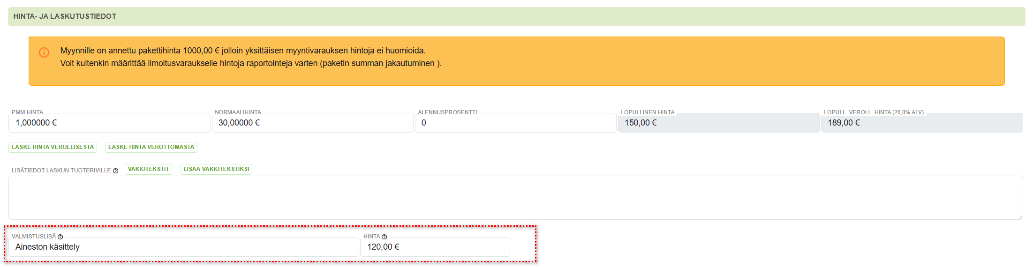
Task: Open help icon beside Lisätiedot laskun tuoteriville
Action: 115,171
